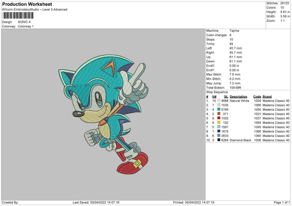Screen dimensions: 292x206
Task: Select the yellow swatch in stop 6
Action: point(219,122)
